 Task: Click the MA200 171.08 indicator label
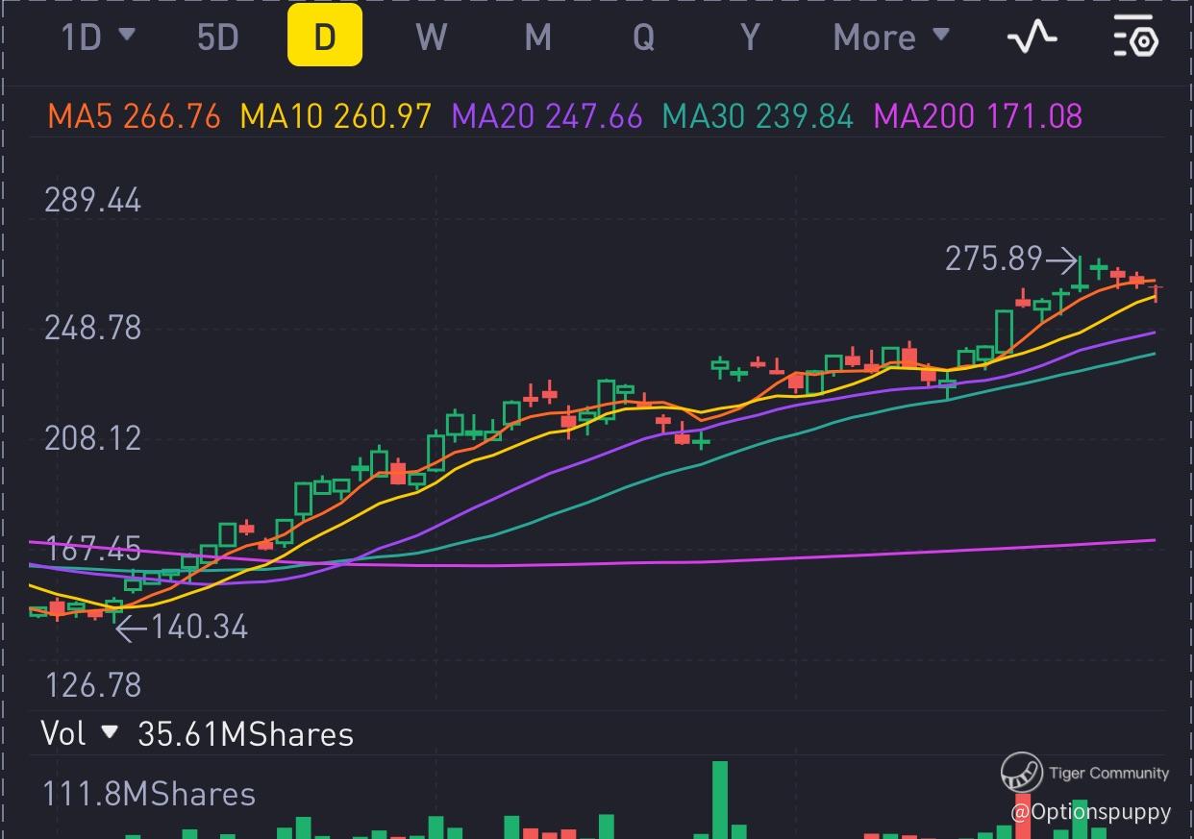[x=978, y=116]
